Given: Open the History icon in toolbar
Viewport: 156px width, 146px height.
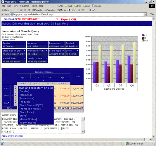Looking at the screenshot, I should tap(69, 10).
